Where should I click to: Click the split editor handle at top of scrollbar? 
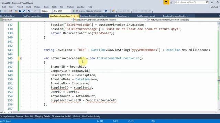coord(219,23)
